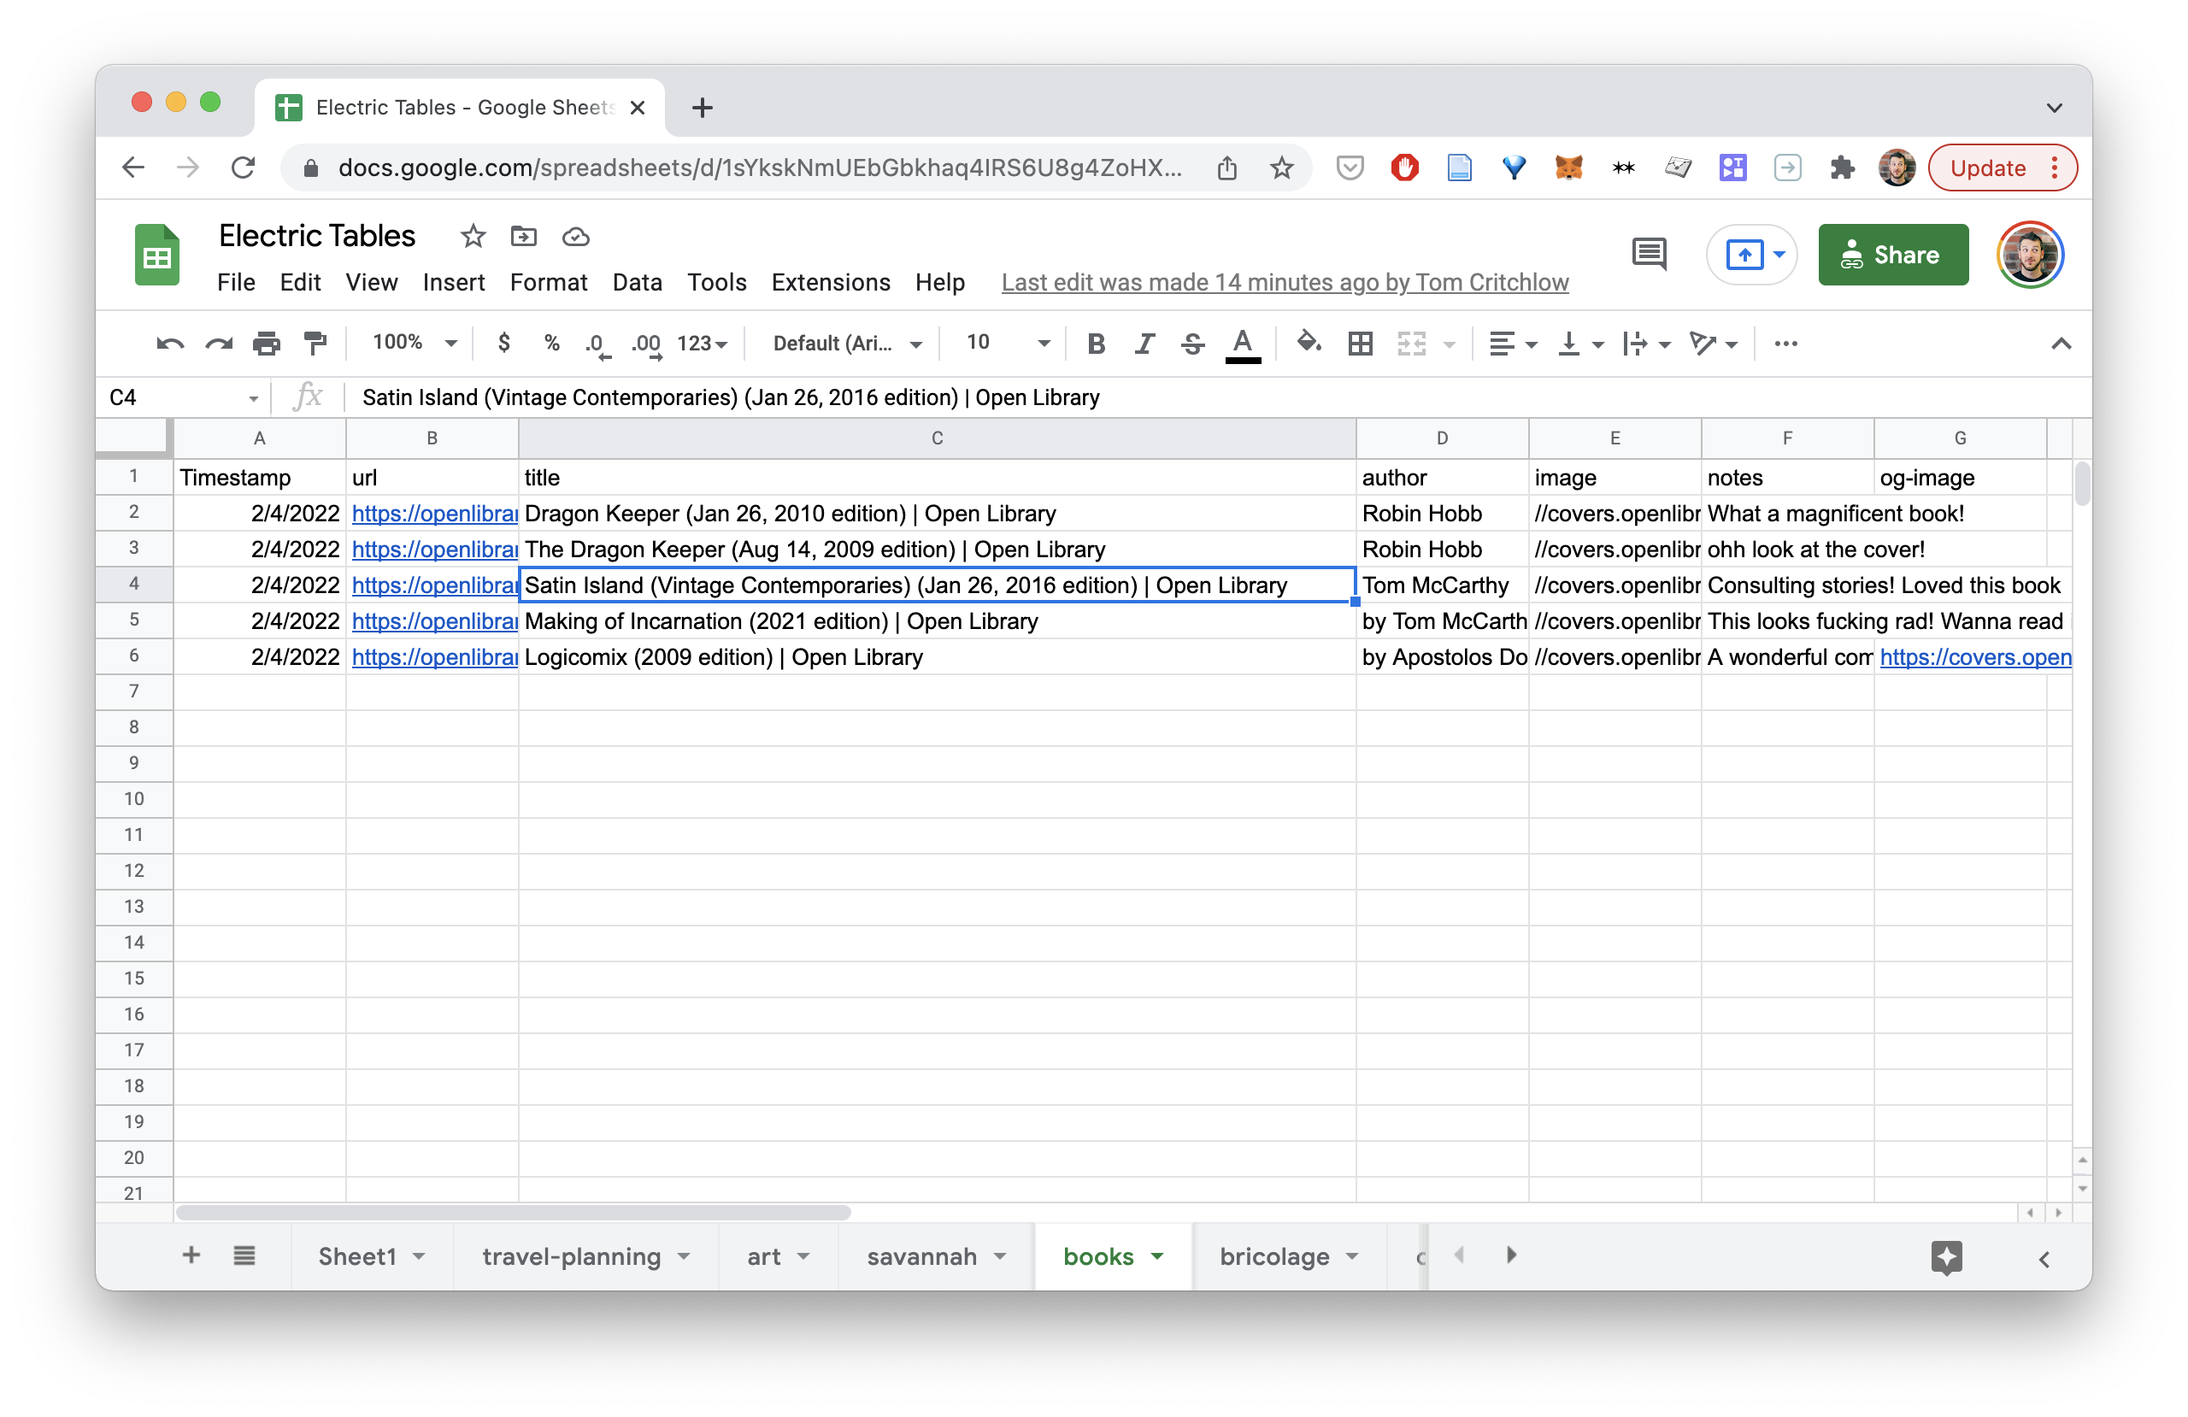Image resolution: width=2188 pixels, height=1417 pixels.
Task: Hide the menus with collapse arrow
Action: click(2060, 344)
